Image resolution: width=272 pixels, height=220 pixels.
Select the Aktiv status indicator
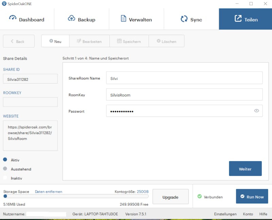[x=5, y=160]
